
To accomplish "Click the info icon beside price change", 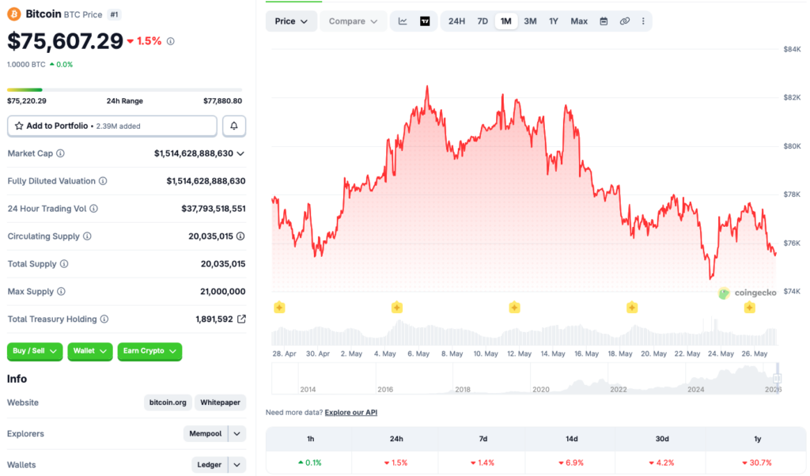I will click(171, 41).
